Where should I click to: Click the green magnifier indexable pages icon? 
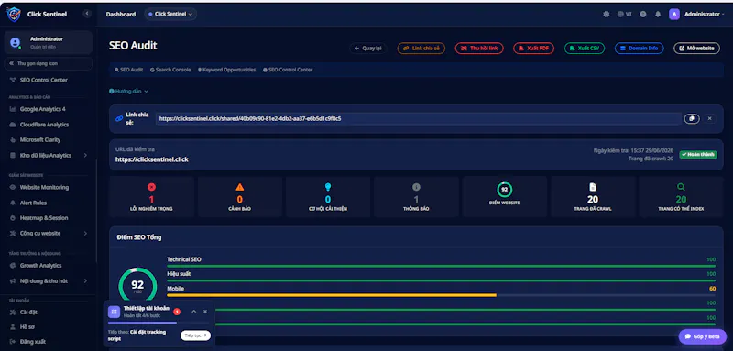click(x=681, y=187)
